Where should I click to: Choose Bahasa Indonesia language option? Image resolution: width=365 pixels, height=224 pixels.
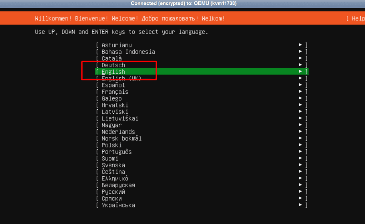(x=128, y=52)
